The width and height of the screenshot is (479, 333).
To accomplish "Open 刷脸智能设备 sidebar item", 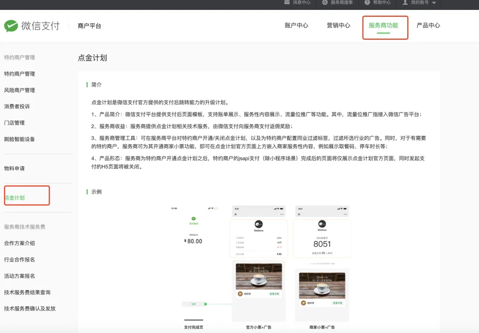I will (x=19, y=139).
